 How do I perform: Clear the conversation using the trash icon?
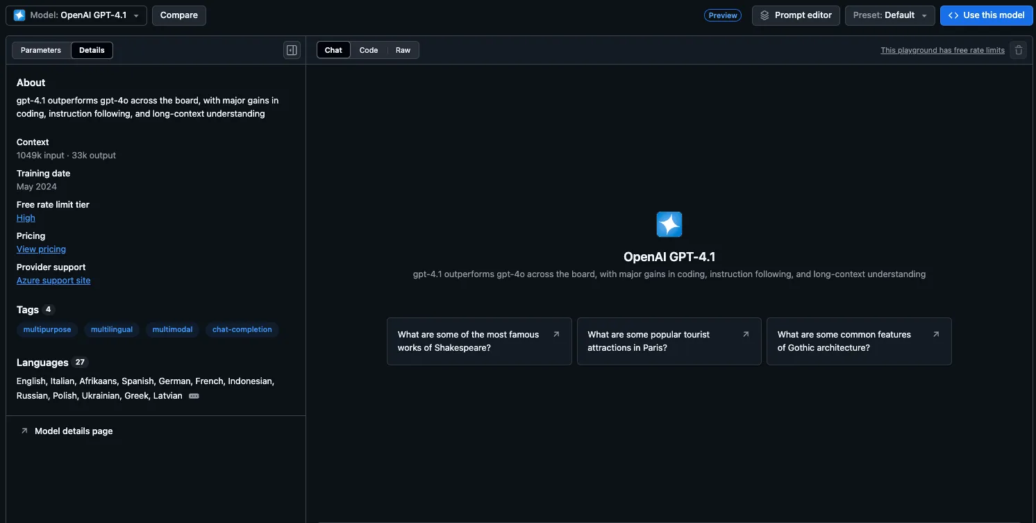[x=1018, y=49]
